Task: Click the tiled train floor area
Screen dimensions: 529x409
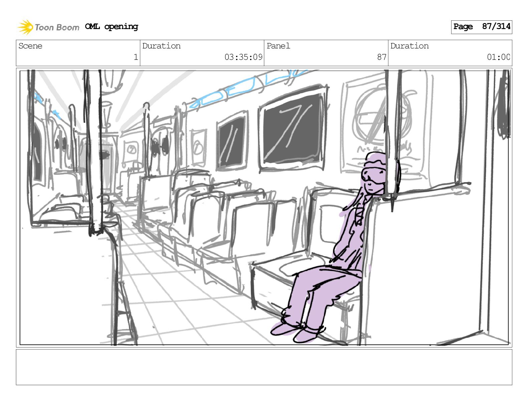Action: [187, 294]
